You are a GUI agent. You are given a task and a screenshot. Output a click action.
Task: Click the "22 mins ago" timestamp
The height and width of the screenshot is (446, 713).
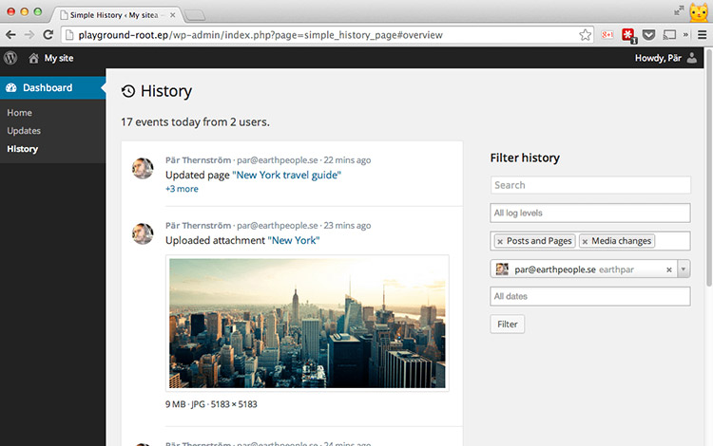(347, 160)
